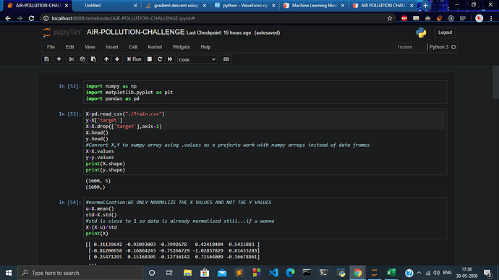
Task: Open the Widgets menu
Action: pyautogui.click(x=181, y=47)
